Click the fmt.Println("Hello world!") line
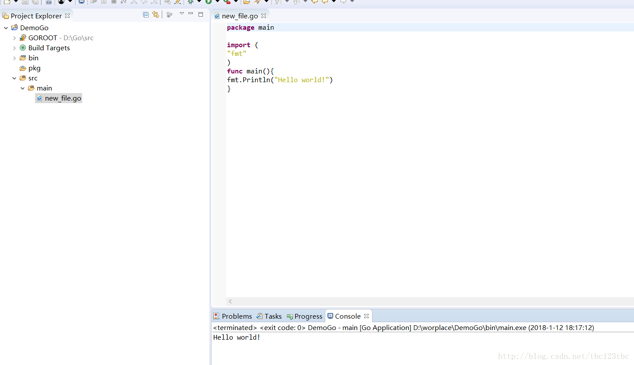Image resolution: width=634 pixels, height=365 pixels. [x=280, y=80]
